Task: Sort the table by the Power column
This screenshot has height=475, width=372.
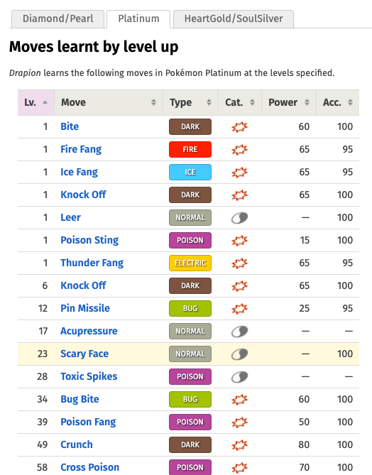Action: coord(289,102)
